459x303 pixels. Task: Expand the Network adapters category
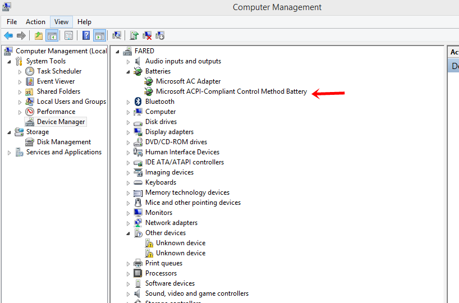tap(128, 223)
